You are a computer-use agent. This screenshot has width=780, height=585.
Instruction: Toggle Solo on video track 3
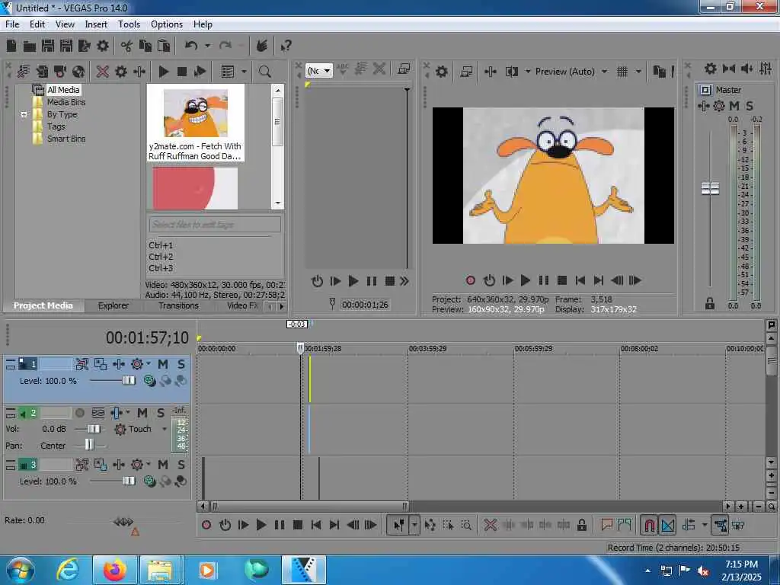click(181, 465)
